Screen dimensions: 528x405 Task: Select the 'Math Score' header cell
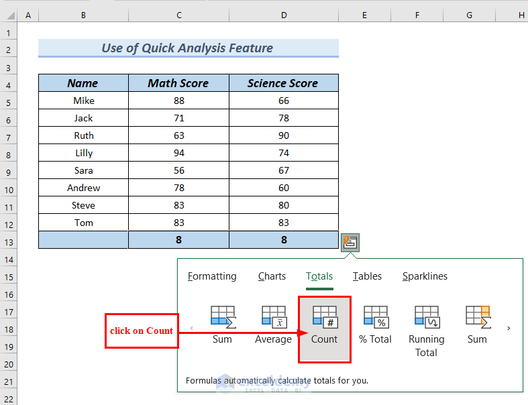click(179, 83)
